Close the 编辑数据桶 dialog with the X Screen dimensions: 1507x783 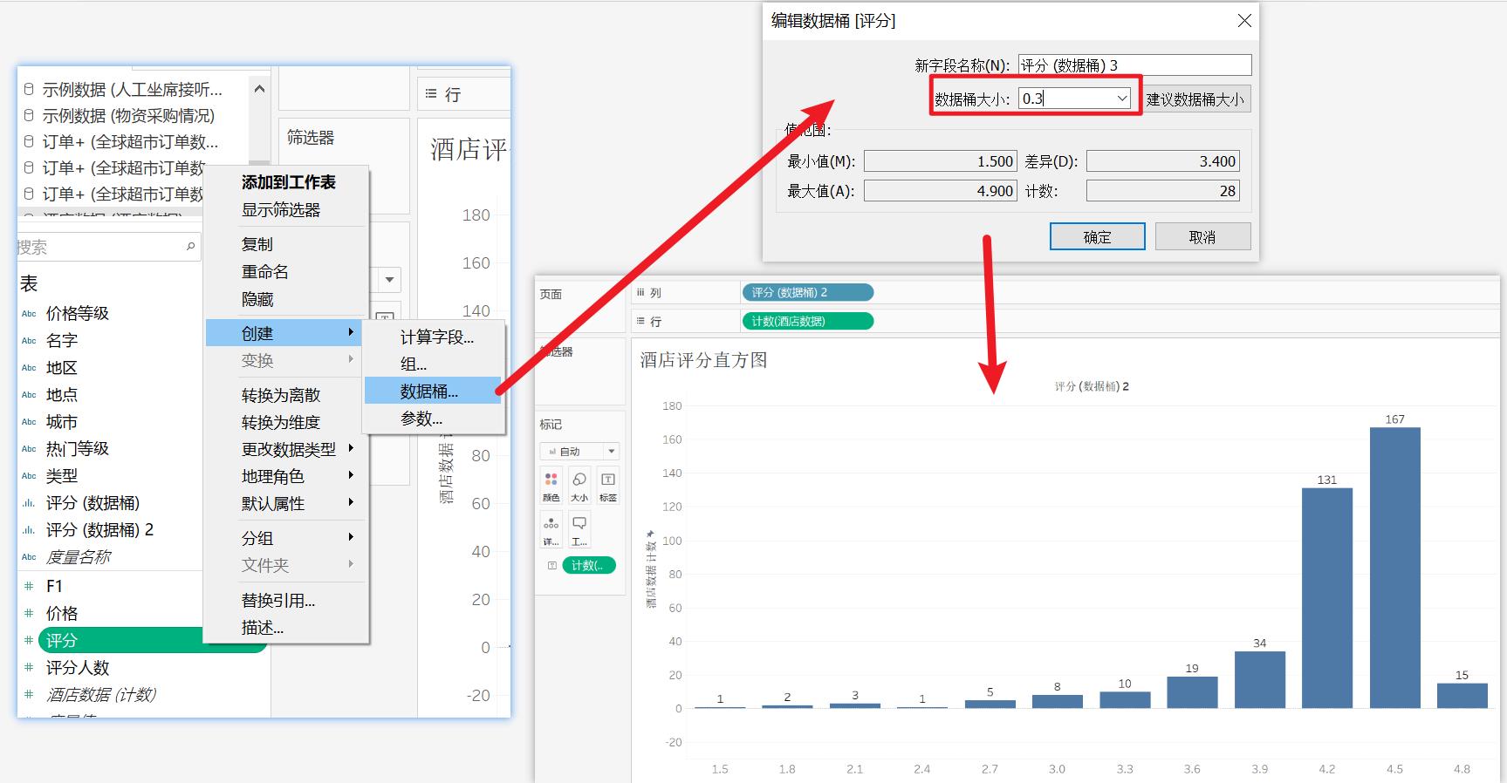tap(1245, 21)
